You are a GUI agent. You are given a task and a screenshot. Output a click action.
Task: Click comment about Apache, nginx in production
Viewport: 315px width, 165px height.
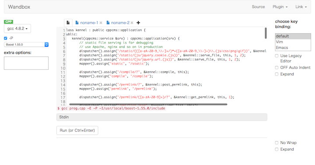click(121, 47)
